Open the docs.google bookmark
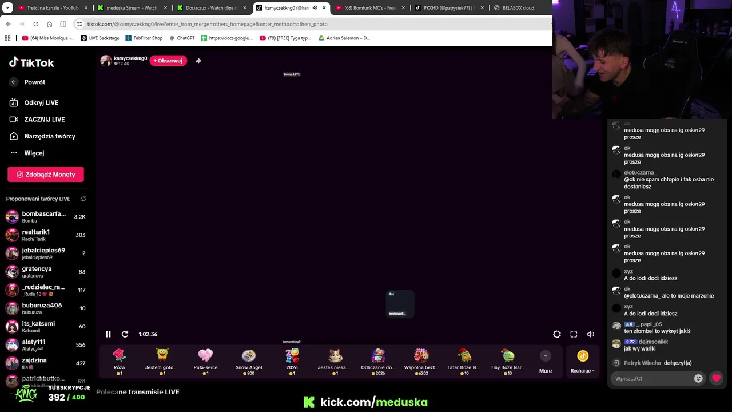 click(x=227, y=38)
